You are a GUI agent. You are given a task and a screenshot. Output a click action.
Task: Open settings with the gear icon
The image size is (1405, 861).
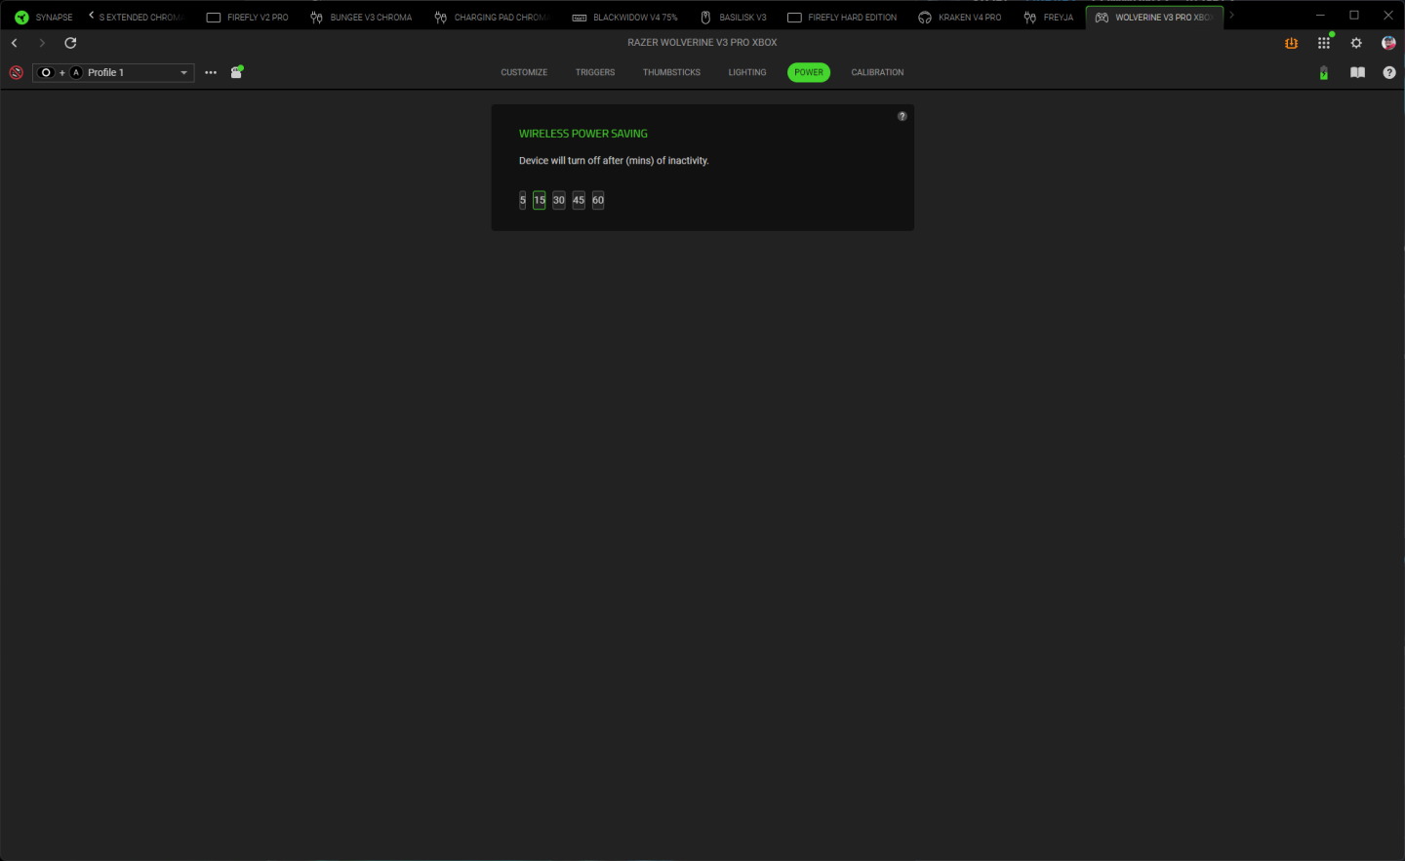click(x=1356, y=43)
